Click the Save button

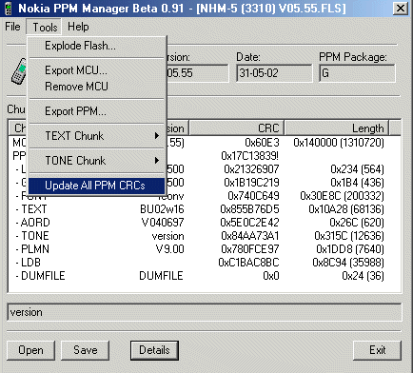point(85,350)
